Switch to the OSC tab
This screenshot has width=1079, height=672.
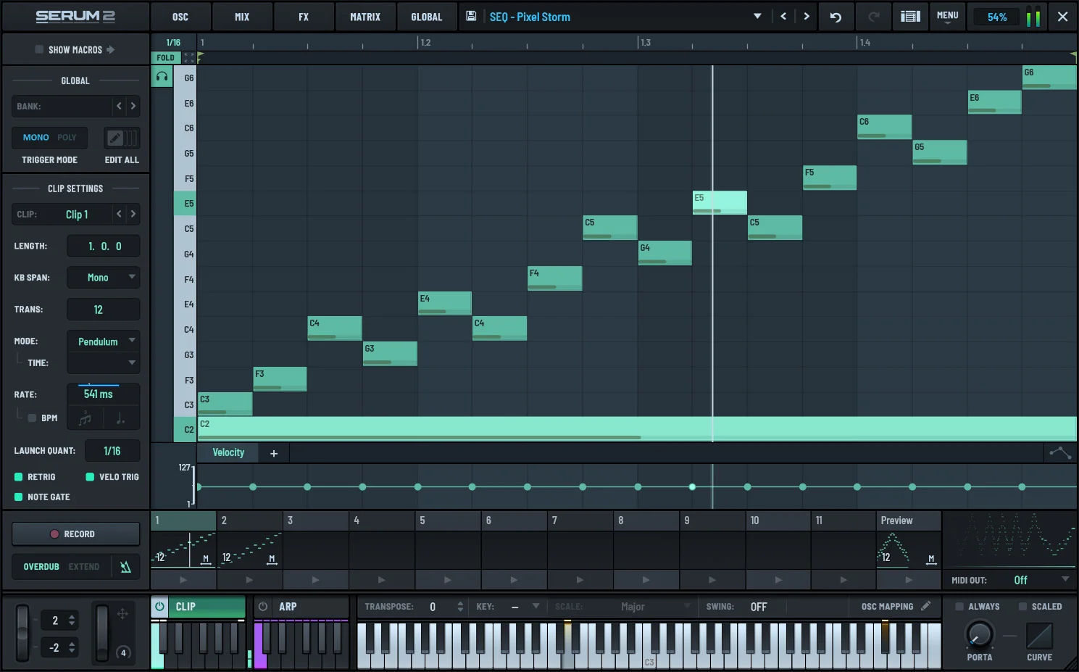coord(180,17)
